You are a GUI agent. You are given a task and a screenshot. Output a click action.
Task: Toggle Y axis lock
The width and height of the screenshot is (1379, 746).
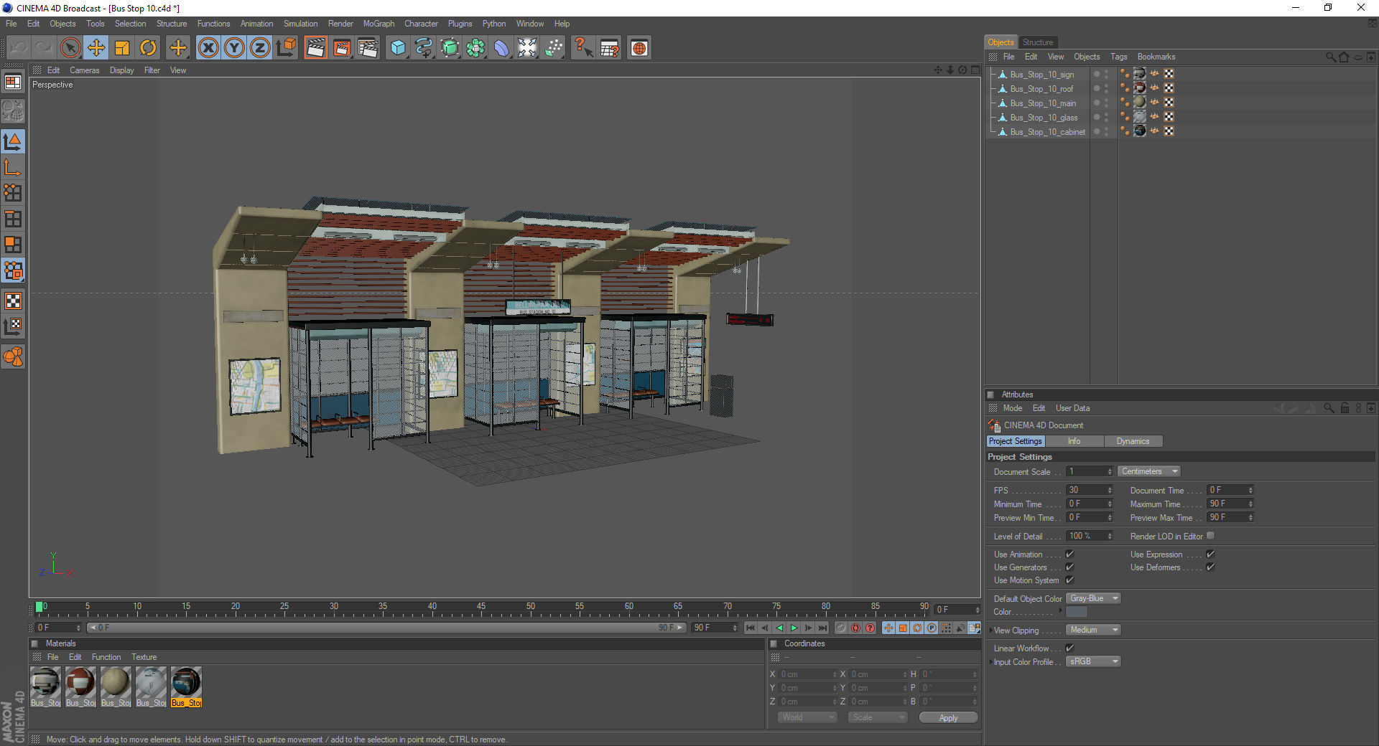tap(234, 48)
